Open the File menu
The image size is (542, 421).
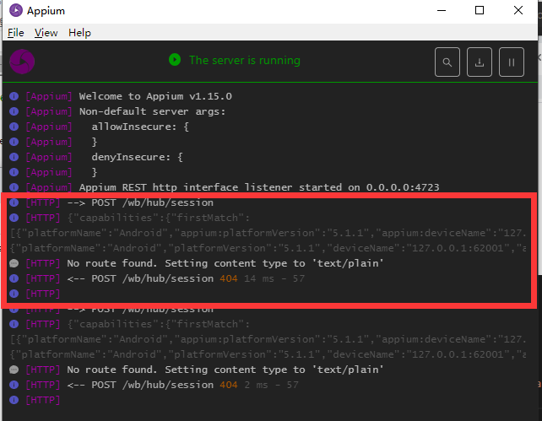pyautogui.click(x=16, y=33)
